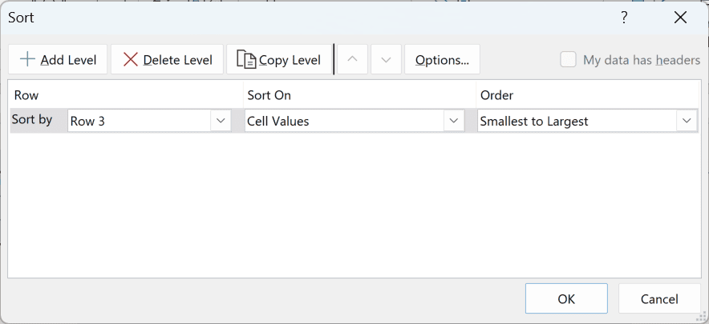Click the Help question mark icon
The image size is (709, 324).
624,18
